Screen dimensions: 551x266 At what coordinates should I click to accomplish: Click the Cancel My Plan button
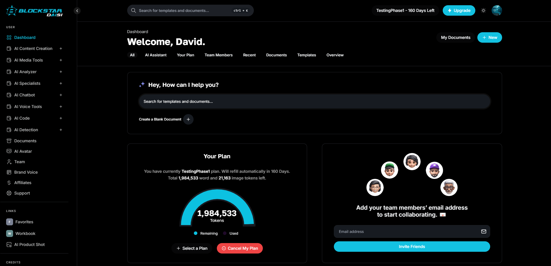240,248
